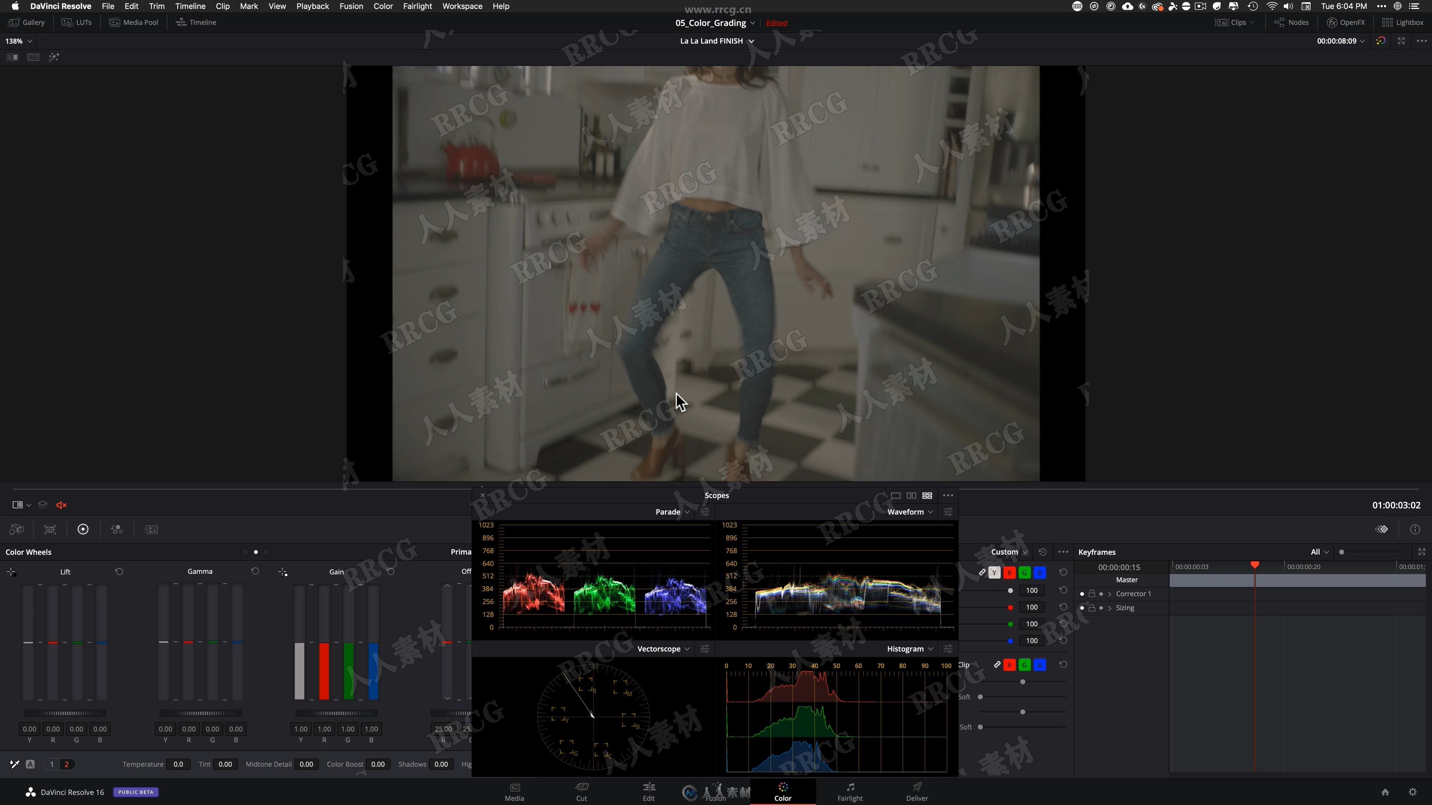The height and width of the screenshot is (805, 1432).
Task: Switch to the Edit page
Action: coord(649,792)
